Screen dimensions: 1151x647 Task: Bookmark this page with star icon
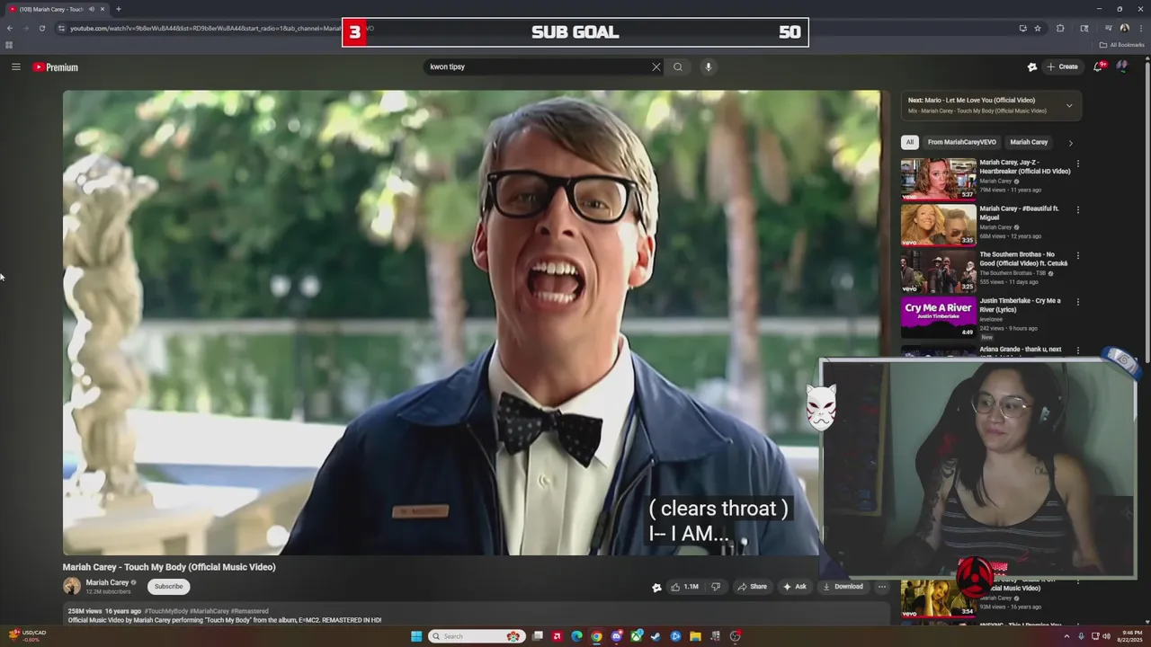pos(1038,28)
